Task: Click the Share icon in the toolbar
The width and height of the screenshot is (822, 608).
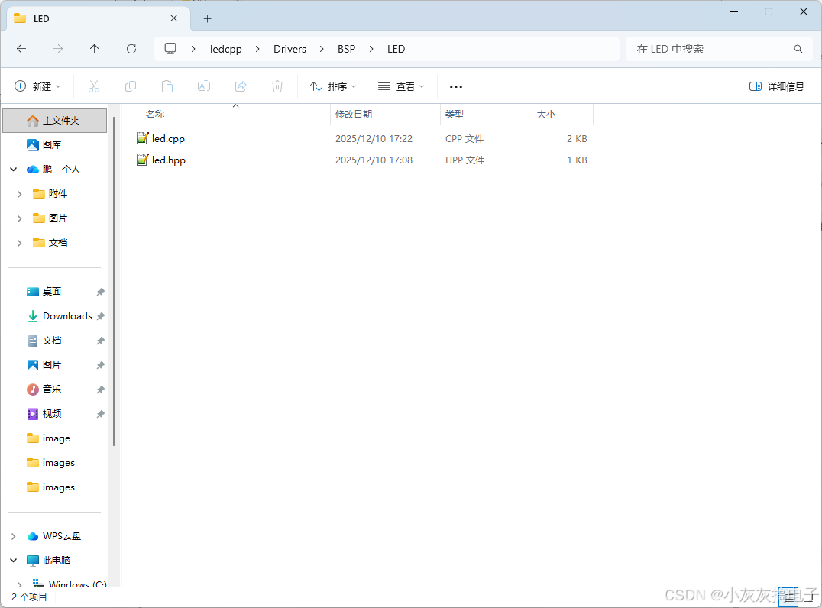Action: coord(240,86)
